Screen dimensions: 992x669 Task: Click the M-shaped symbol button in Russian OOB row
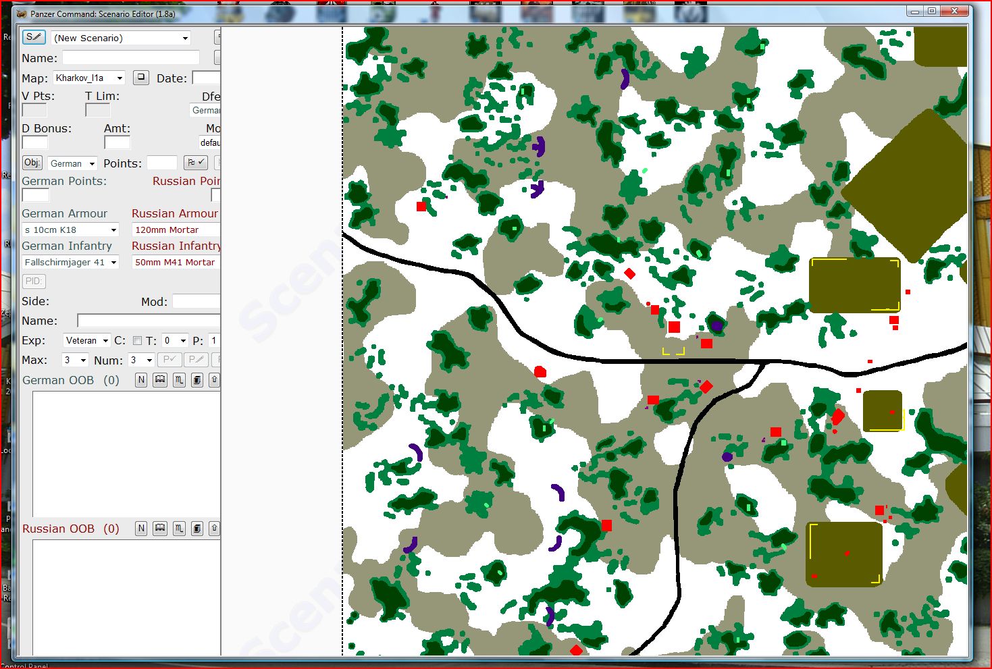[x=179, y=529]
